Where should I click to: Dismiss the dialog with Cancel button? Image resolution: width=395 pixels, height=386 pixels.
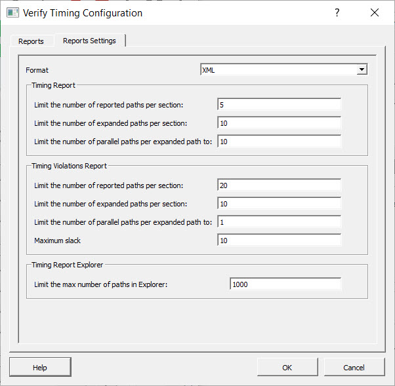tap(354, 368)
